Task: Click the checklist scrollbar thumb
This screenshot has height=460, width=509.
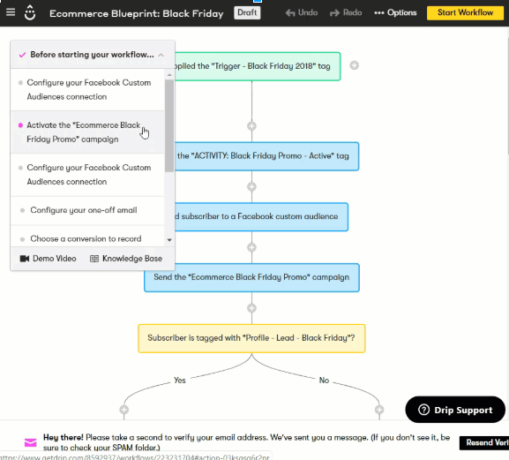Action: [x=169, y=125]
